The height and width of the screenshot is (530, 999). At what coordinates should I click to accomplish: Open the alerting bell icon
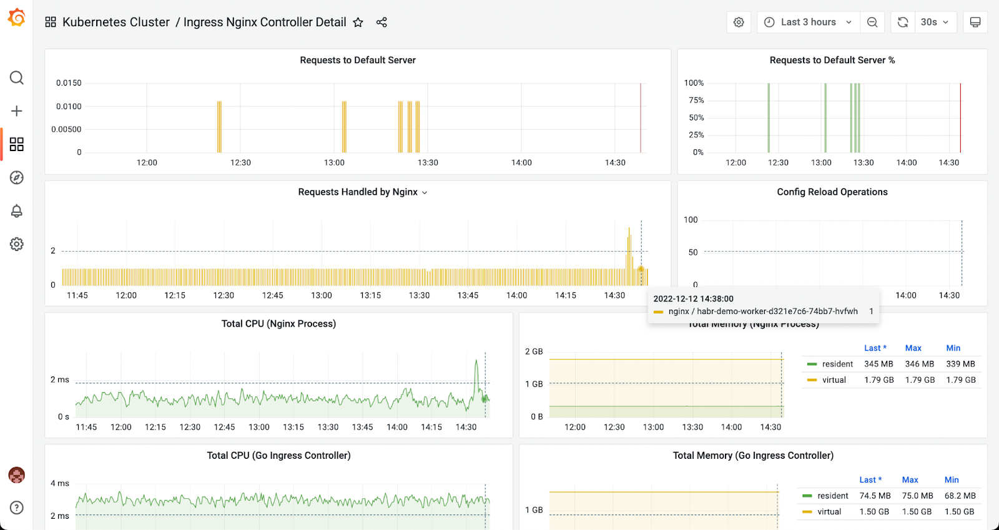tap(17, 211)
